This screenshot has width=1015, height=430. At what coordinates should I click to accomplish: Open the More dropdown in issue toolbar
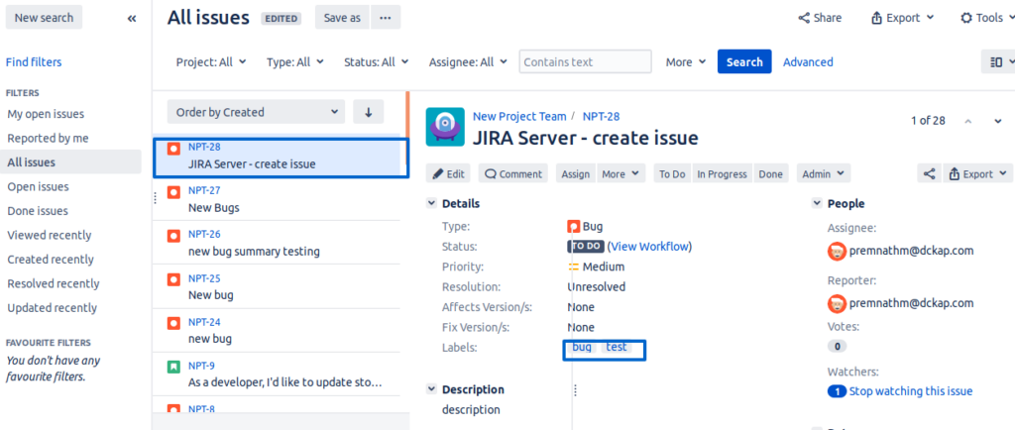coord(620,174)
